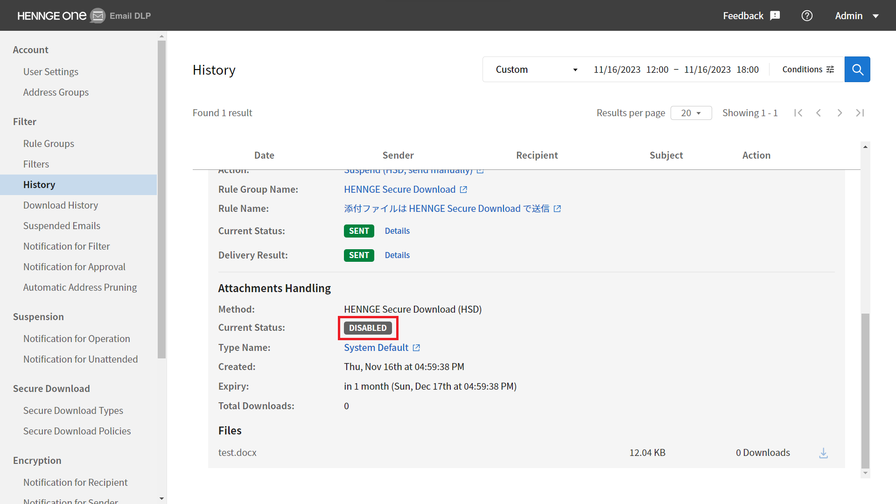This screenshot has width=896, height=504.
Task: Click the '12.04 KB' file size
Action: click(x=647, y=453)
